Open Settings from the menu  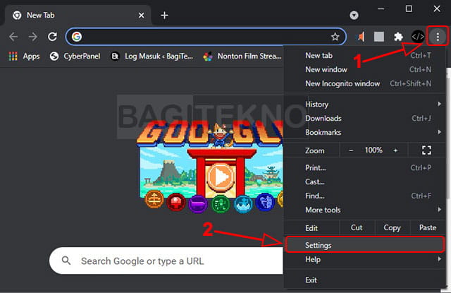pyautogui.click(x=364, y=245)
